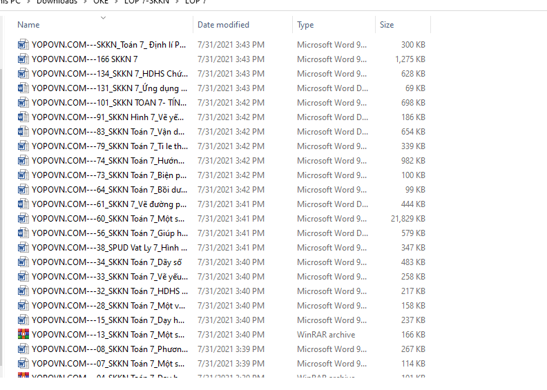
Task: Click the Word icon beside 91_SKKN Hình 7
Action: pos(23,117)
